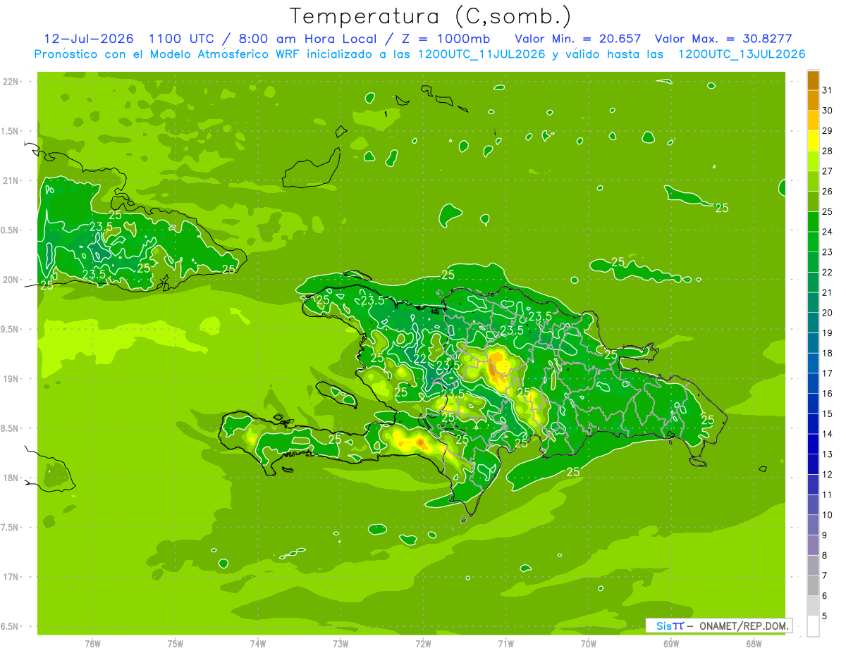Click the yellow legend band between 28 and 29
This screenshot has width=846, height=653.
pyautogui.click(x=813, y=140)
